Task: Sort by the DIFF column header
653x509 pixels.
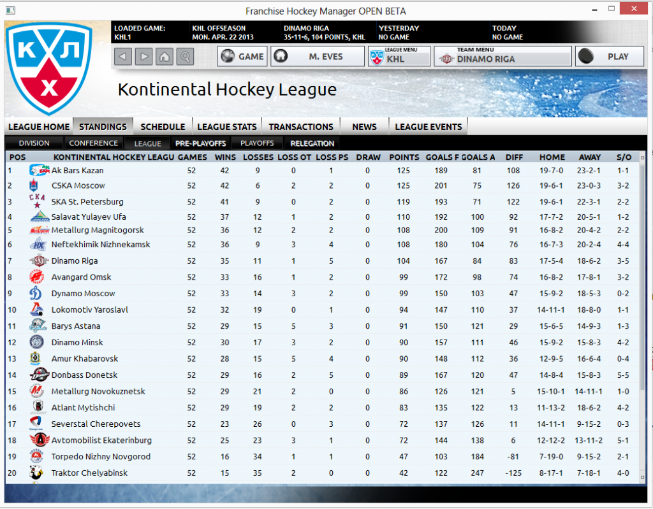Action: tap(514, 157)
